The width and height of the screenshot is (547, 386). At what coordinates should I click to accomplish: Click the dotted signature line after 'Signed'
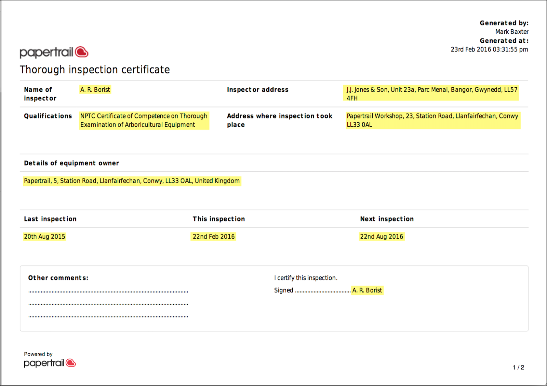tap(323, 292)
